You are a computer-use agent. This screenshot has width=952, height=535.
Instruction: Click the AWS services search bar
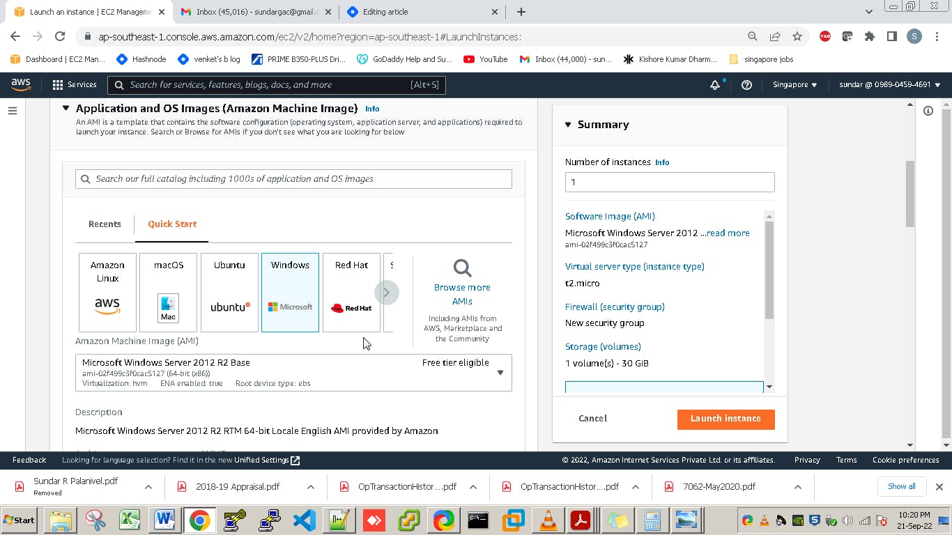[277, 85]
